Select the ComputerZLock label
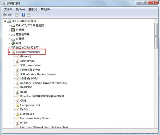 (30, 105)
